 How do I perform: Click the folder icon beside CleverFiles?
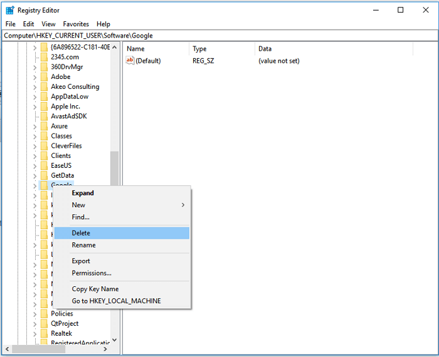44,146
